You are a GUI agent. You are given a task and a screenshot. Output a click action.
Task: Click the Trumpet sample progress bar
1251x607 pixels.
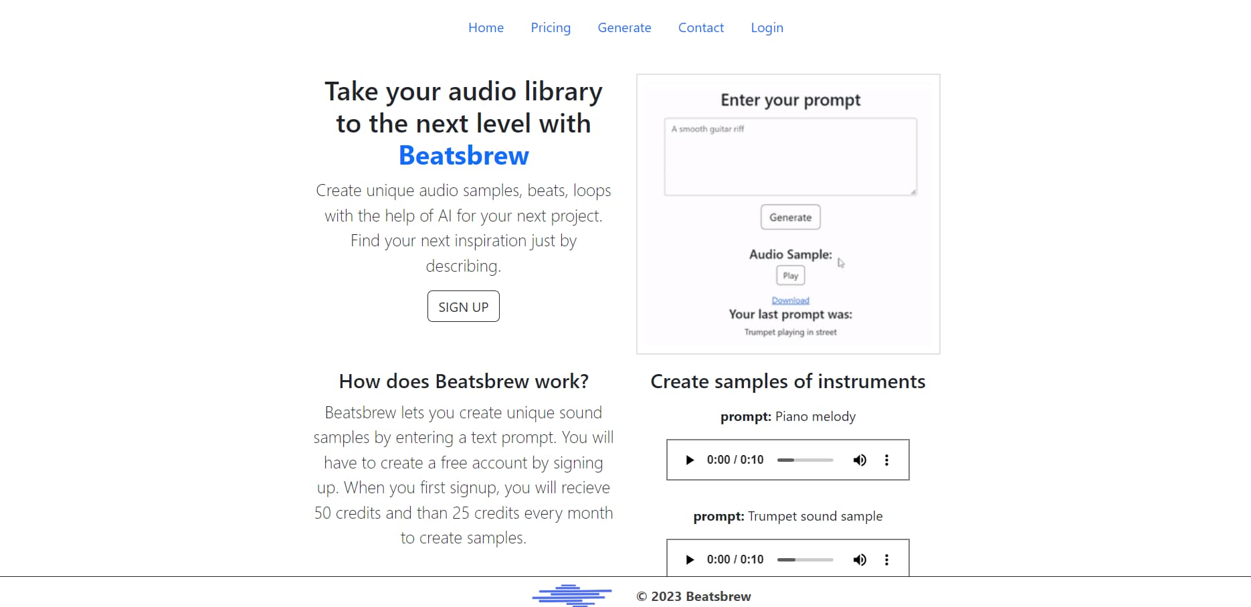click(x=805, y=559)
